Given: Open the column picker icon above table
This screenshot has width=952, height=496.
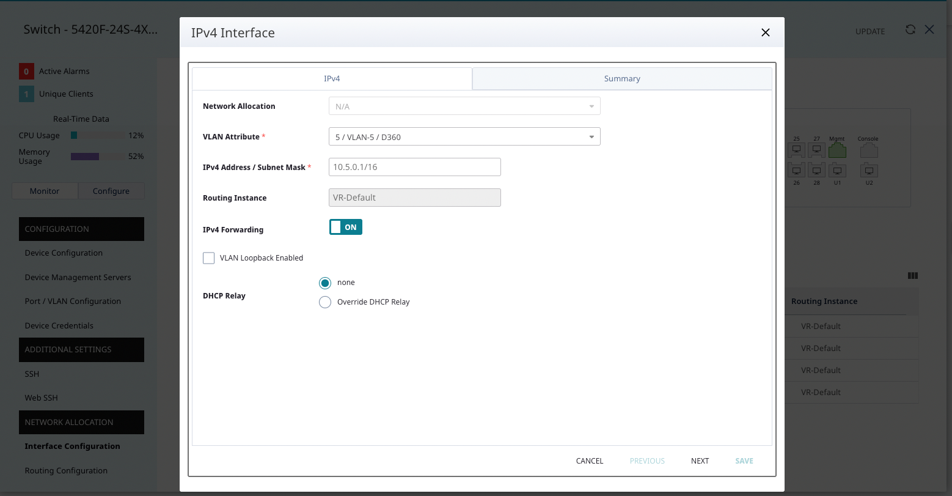Looking at the screenshot, I should click(913, 276).
